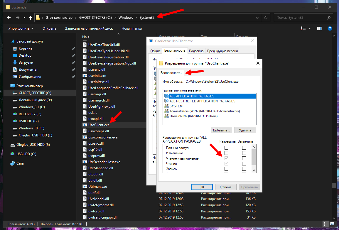Deny Чтение permission checkbox

244,164
